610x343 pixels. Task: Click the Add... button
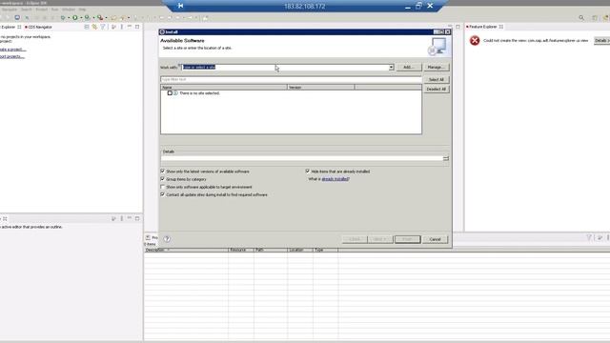408,68
